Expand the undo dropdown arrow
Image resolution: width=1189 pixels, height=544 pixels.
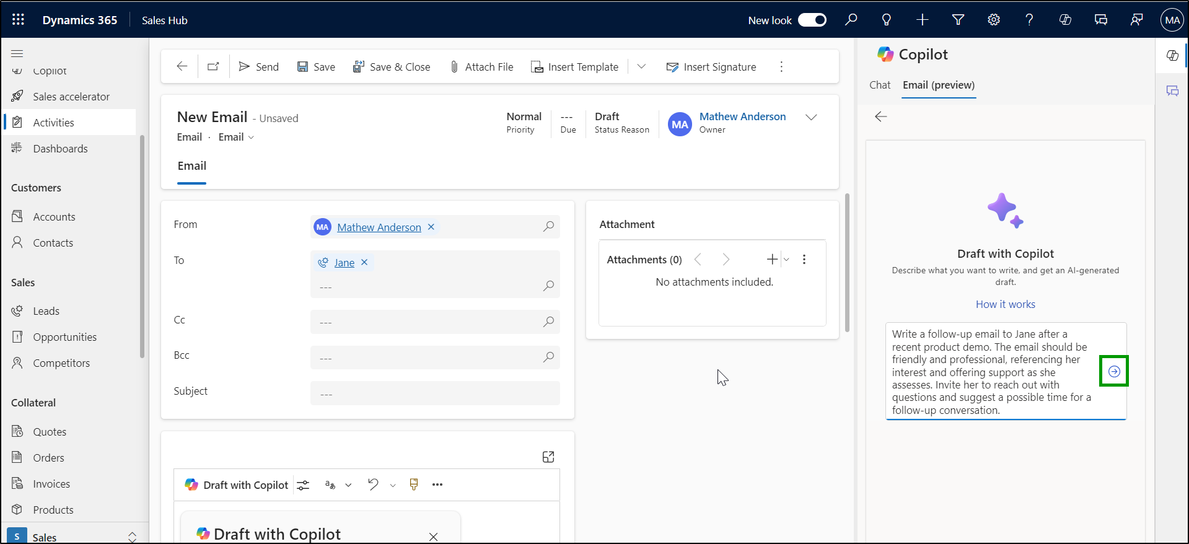pyautogui.click(x=393, y=485)
